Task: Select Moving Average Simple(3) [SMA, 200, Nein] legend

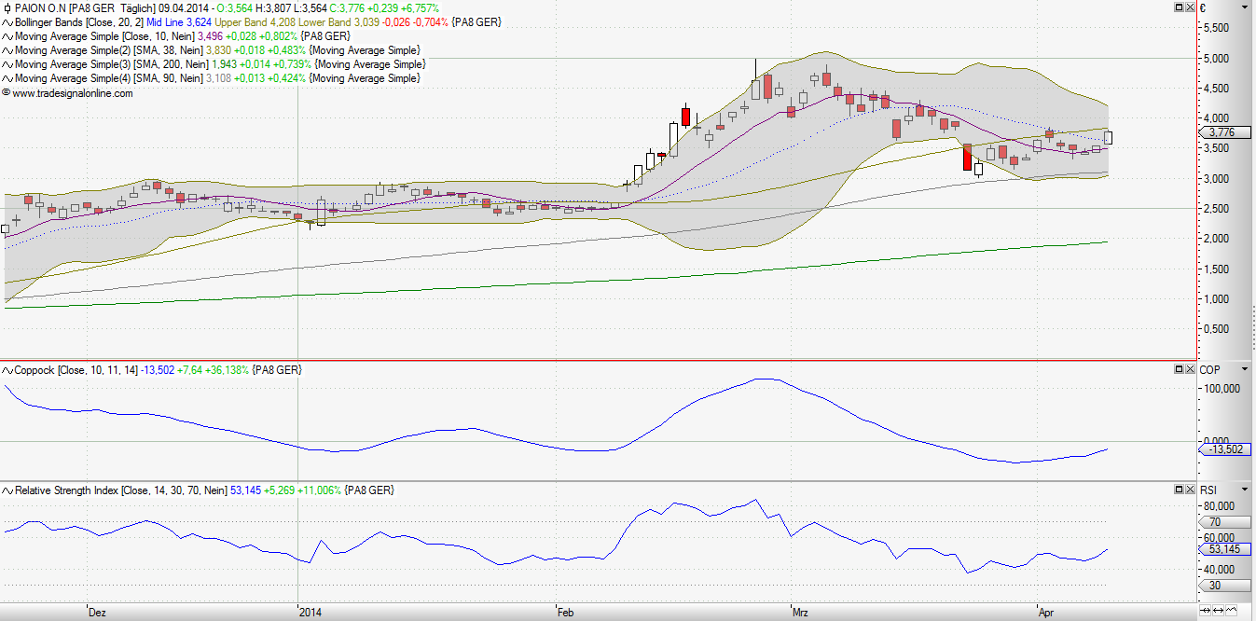Action: click(112, 64)
